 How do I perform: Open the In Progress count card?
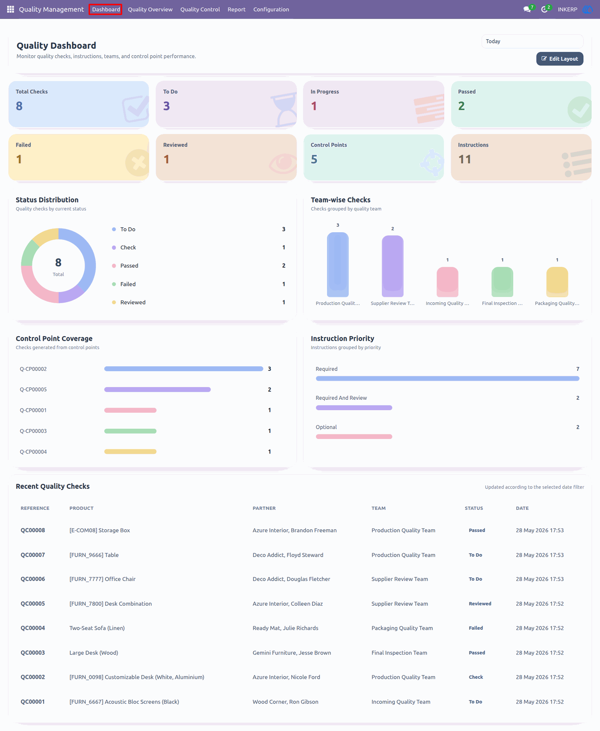click(373, 104)
